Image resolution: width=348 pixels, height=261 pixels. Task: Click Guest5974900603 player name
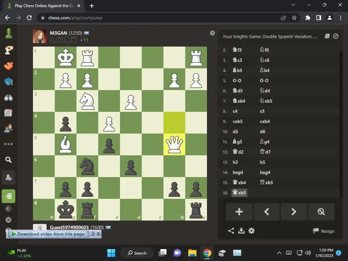(69, 227)
